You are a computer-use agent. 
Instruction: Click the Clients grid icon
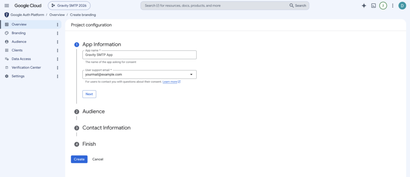pyautogui.click(x=7, y=50)
